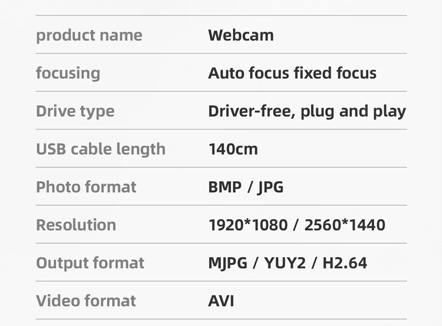
Task: Click the "Photo format" row label
Action: coord(86,187)
